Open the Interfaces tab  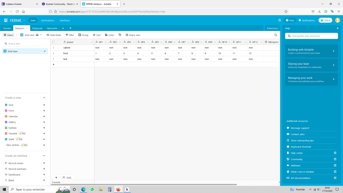point(65,20)
